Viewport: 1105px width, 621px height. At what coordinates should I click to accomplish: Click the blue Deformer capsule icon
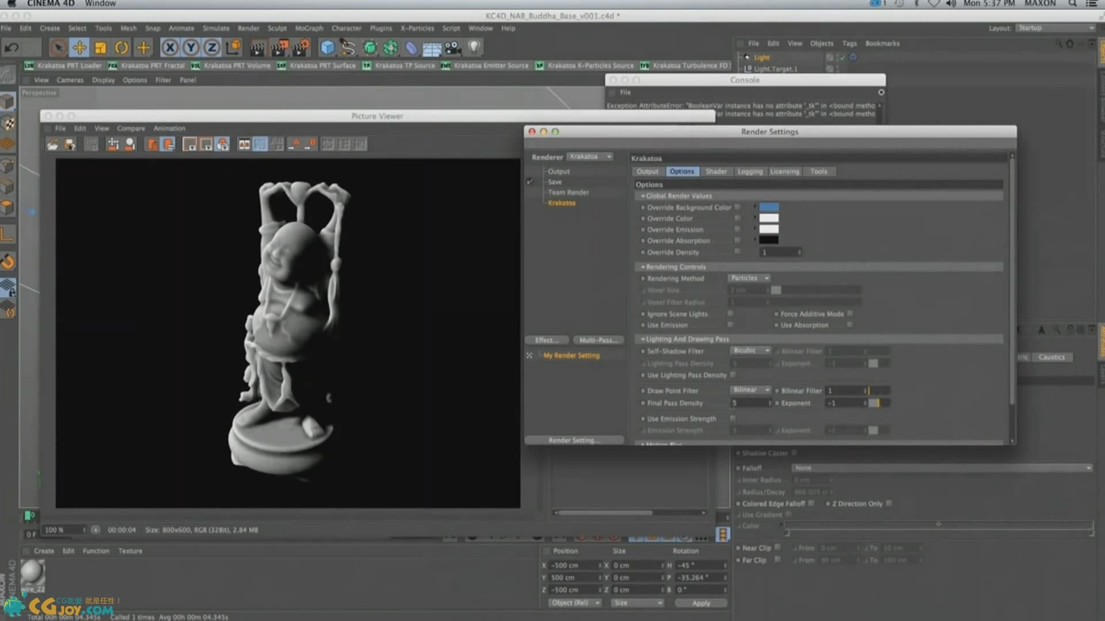(411, 48)
